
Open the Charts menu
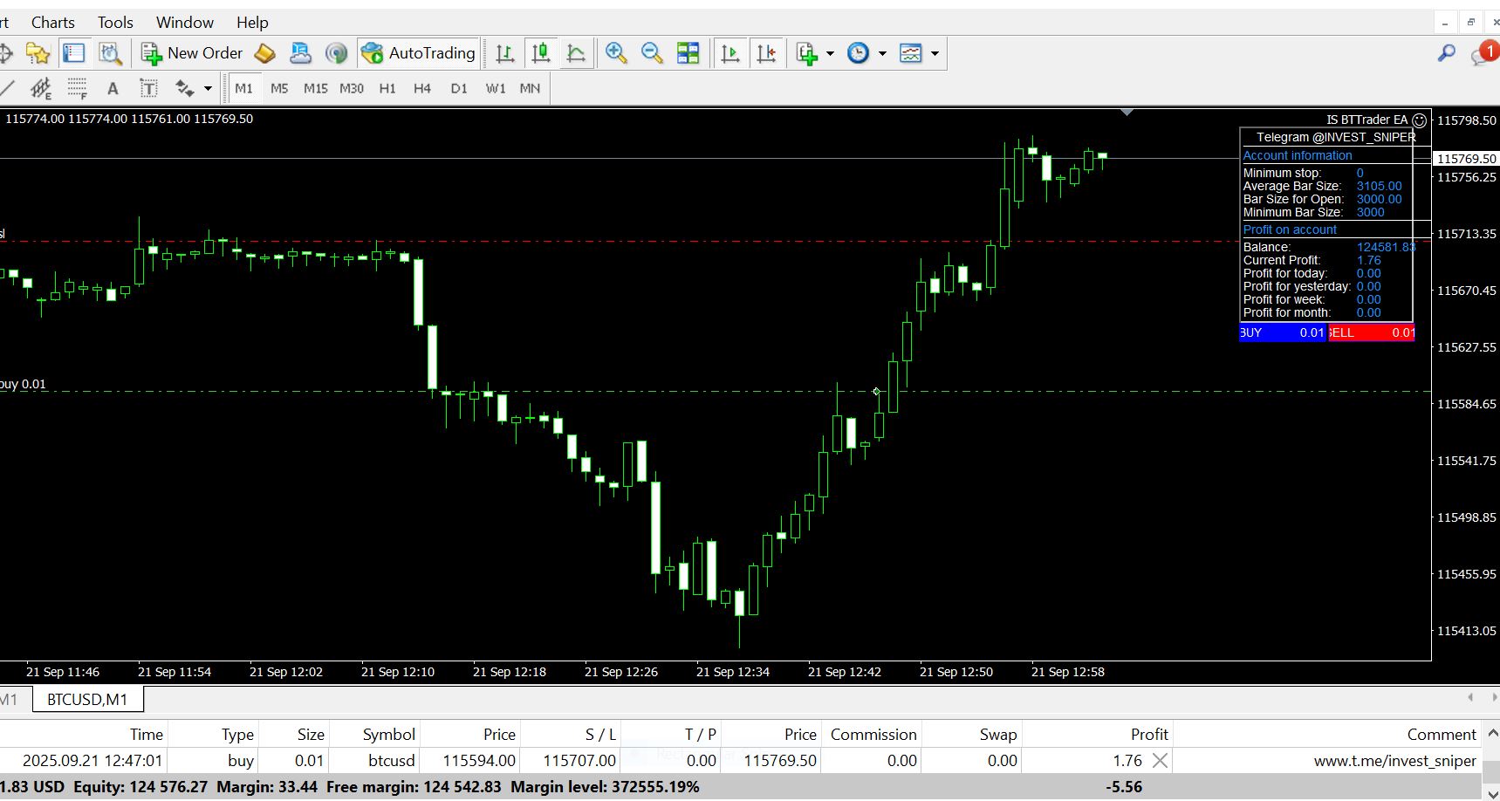pos(52,22)
